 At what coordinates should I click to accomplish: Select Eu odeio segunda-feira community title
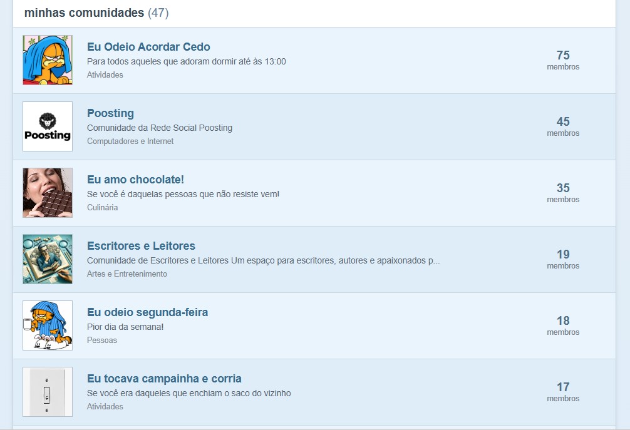click(147, 312)
